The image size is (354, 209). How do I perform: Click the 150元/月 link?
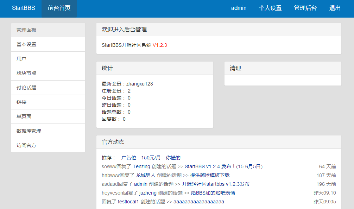(151, 158)
